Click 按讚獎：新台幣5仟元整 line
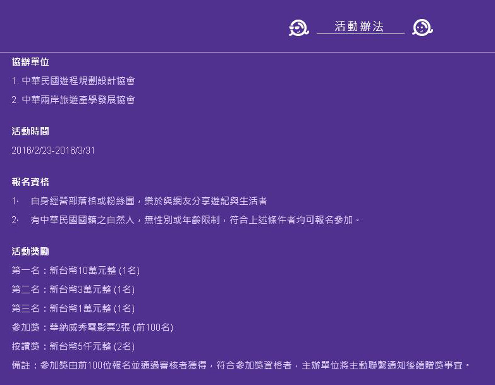495x385 pixels. click(73, 346)
